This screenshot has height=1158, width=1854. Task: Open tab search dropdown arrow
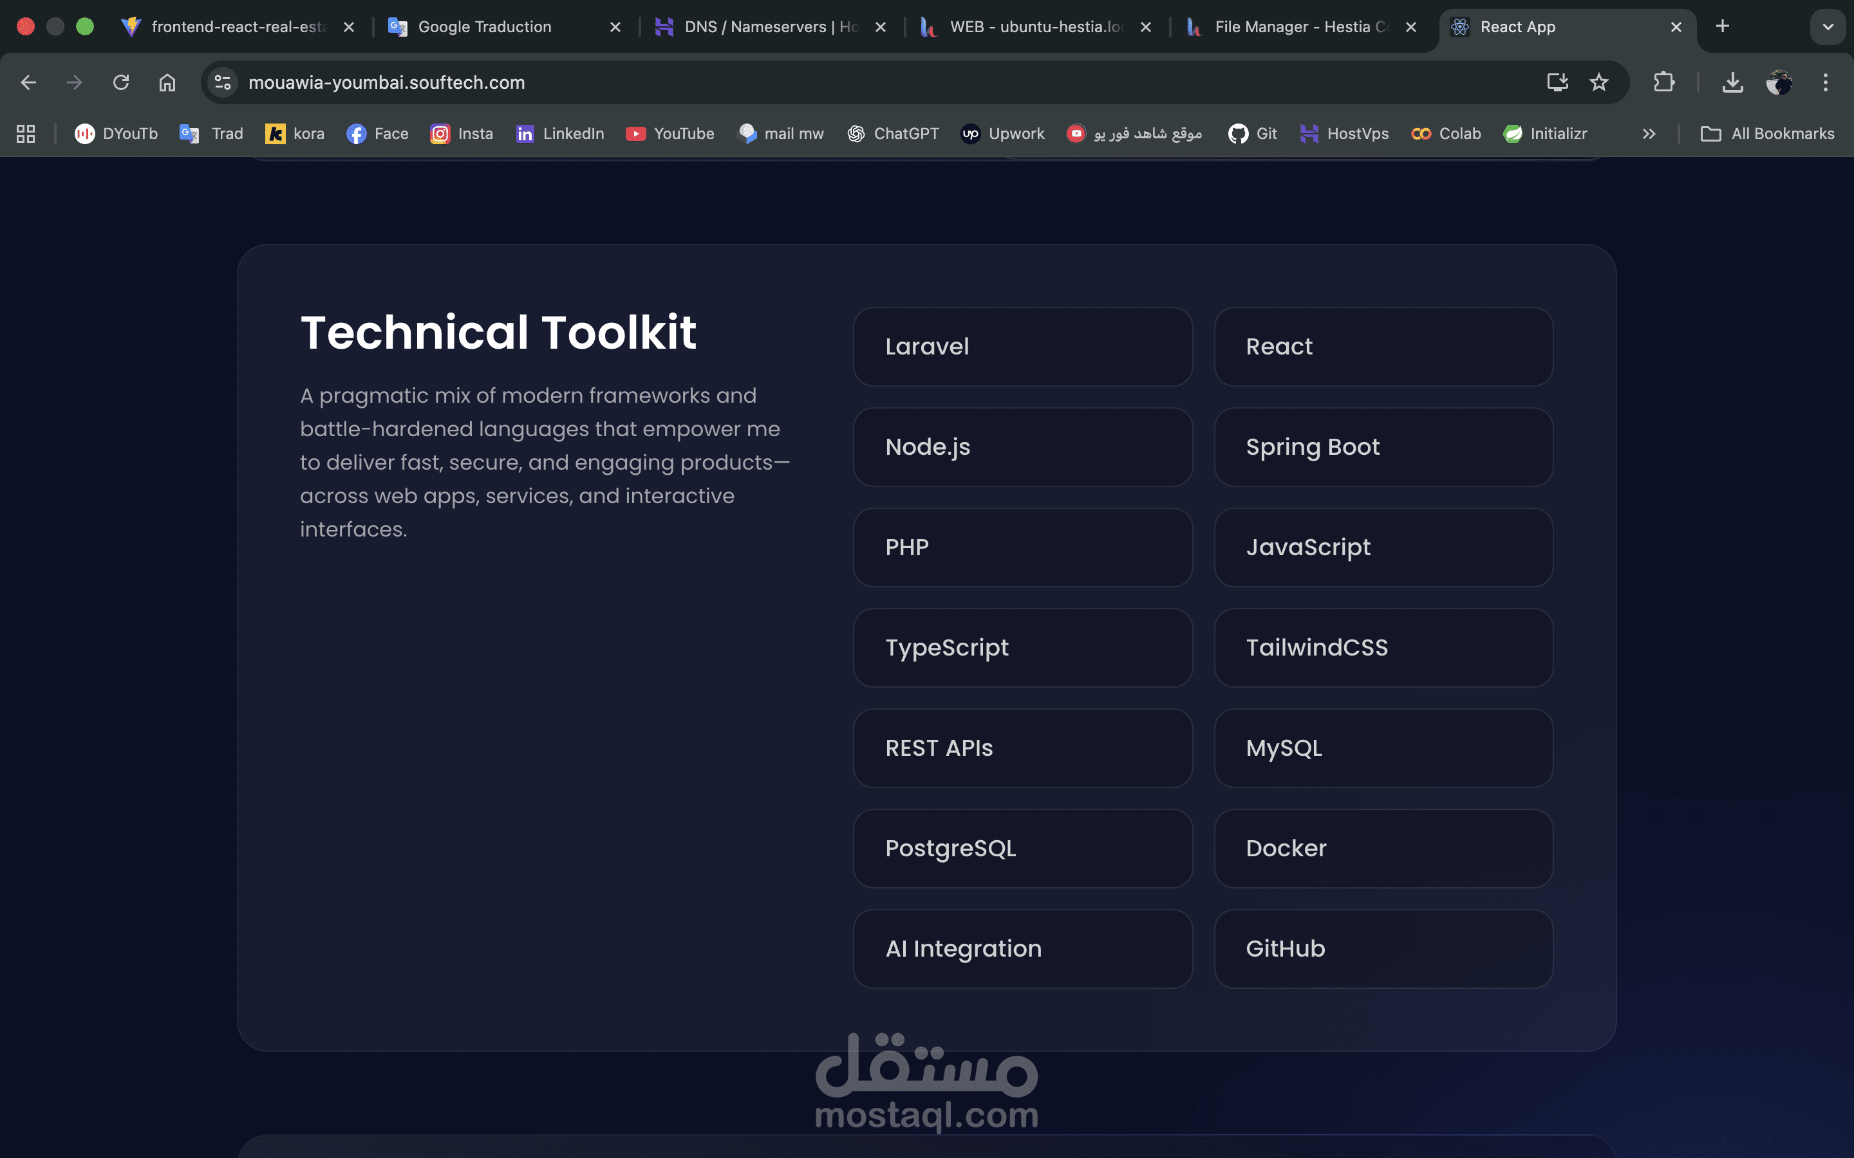1828,27
